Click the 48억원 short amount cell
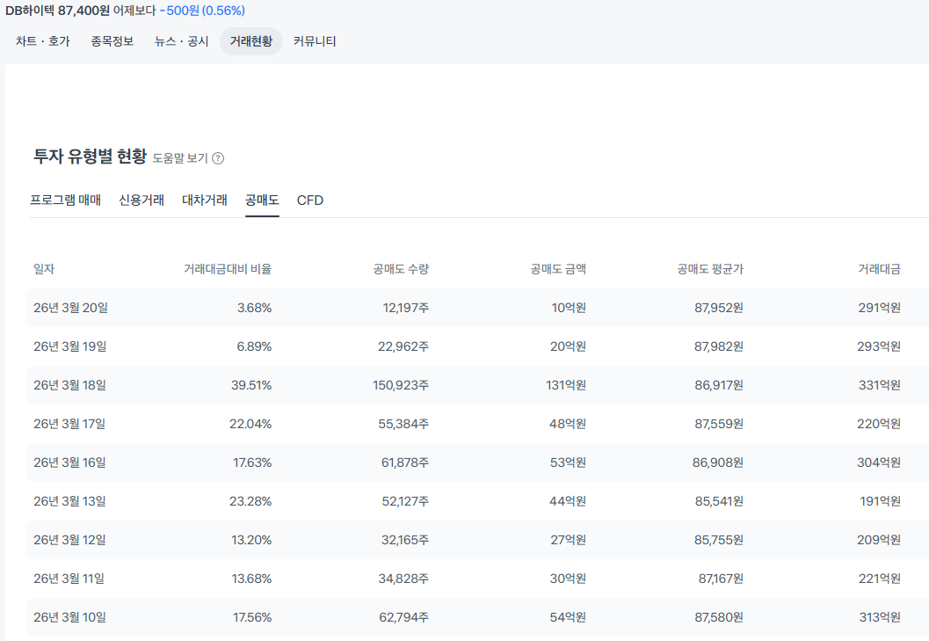 tap(568, 424)
